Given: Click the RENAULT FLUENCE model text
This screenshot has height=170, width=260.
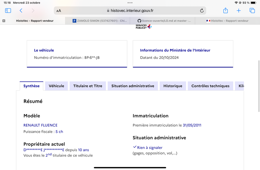Looking at the screenshot, I should 40,125.
